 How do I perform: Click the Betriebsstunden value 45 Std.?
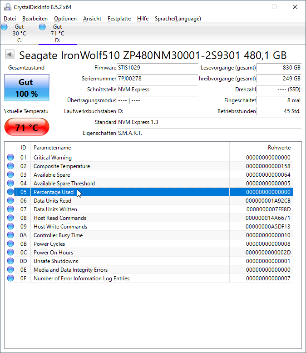279,111
